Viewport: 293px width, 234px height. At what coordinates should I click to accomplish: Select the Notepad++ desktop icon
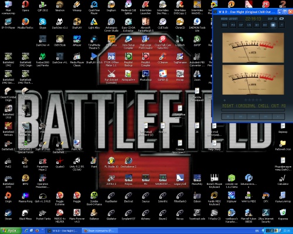[x=128, y=75]
